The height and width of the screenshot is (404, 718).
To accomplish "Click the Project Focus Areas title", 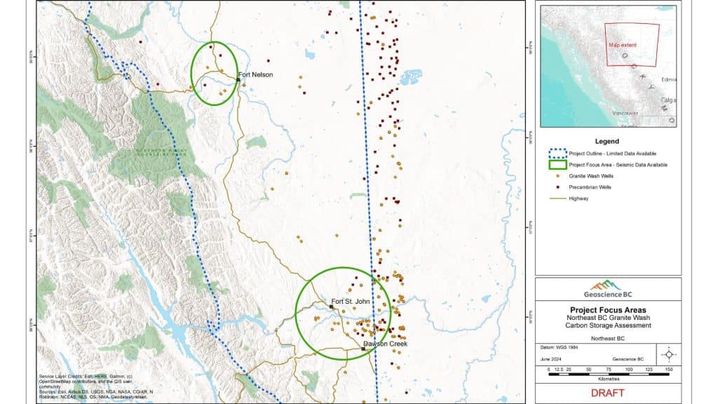I will [608, 310].
